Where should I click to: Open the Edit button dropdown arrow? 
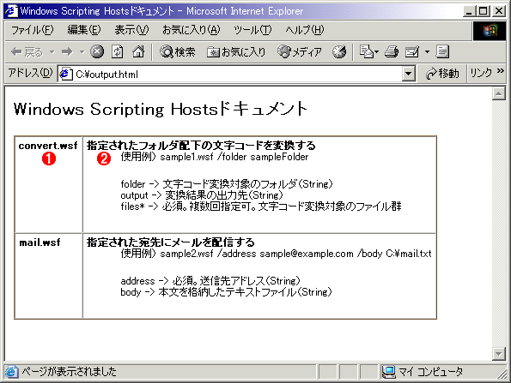[x=427, y=52]
